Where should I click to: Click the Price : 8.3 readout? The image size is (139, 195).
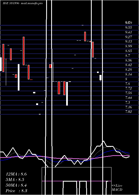pyautogui.click(x=16, y=191)
